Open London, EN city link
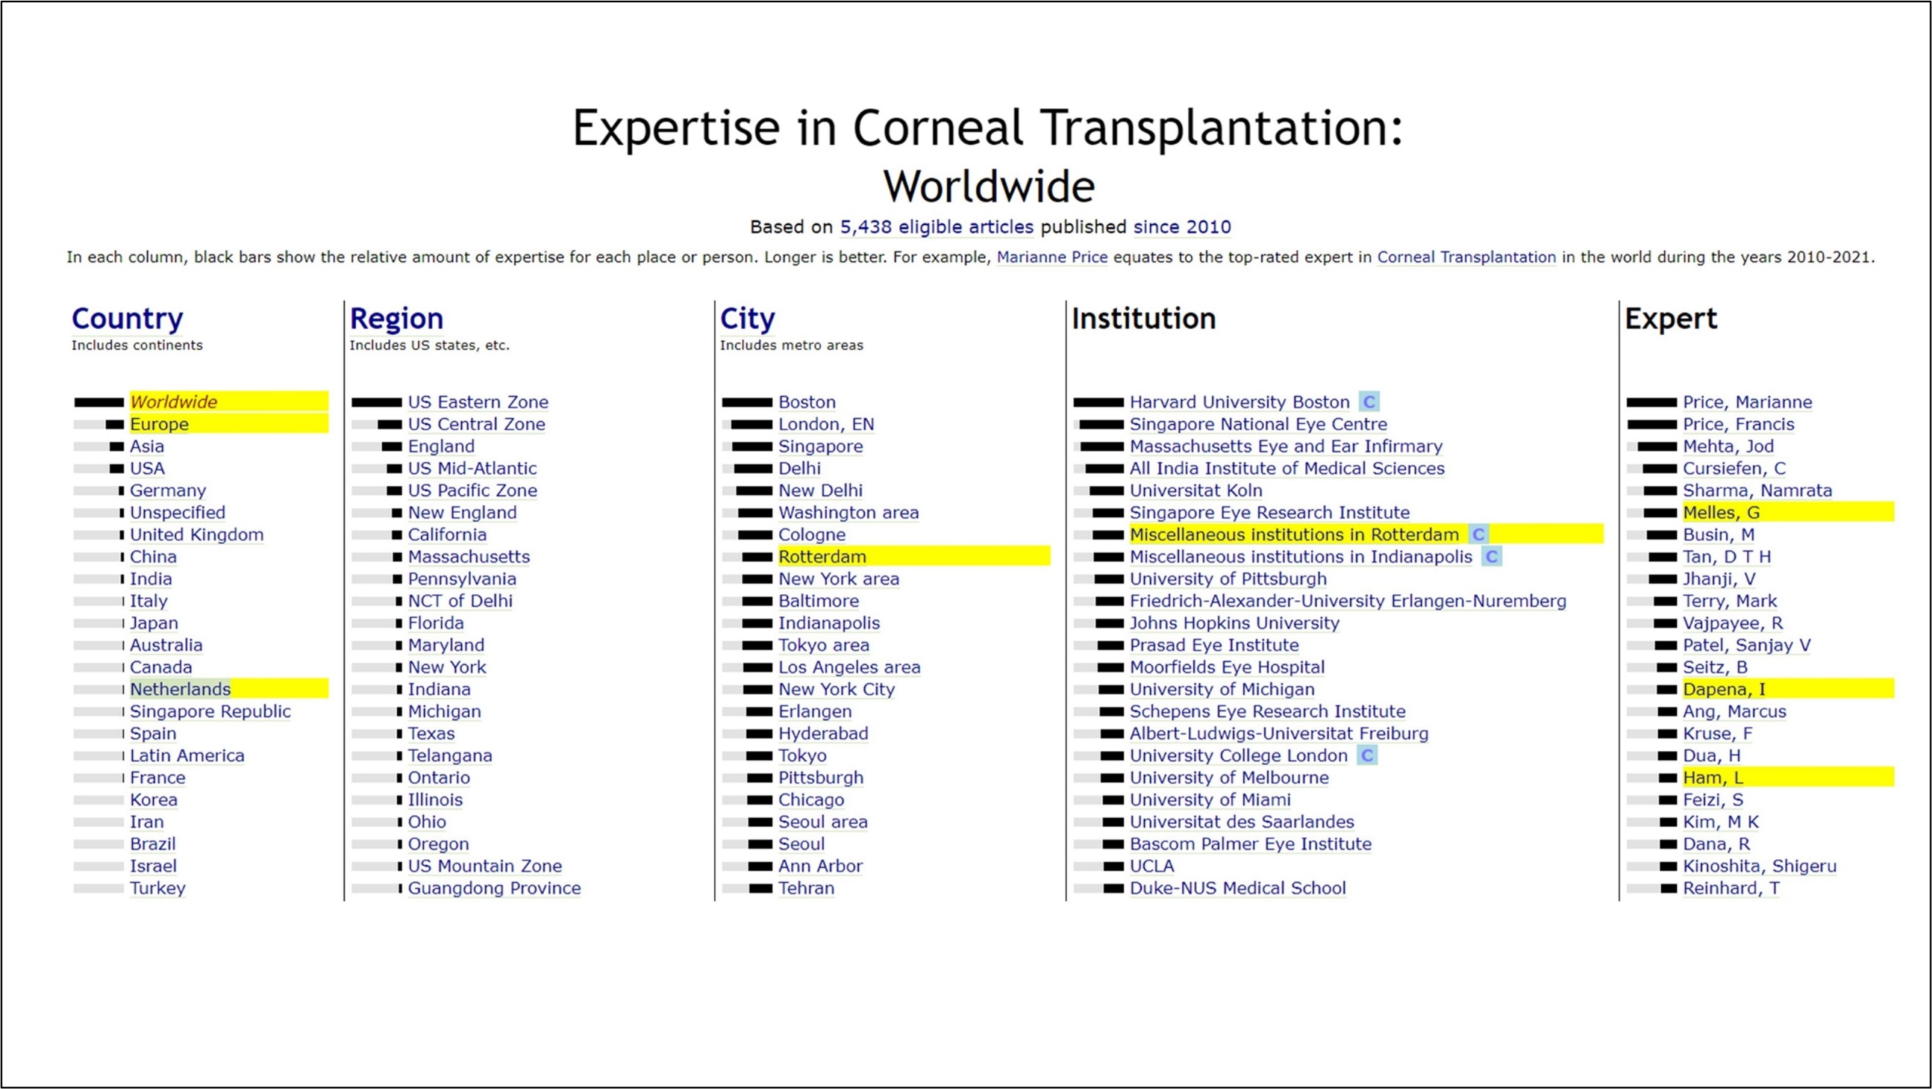 826,424
